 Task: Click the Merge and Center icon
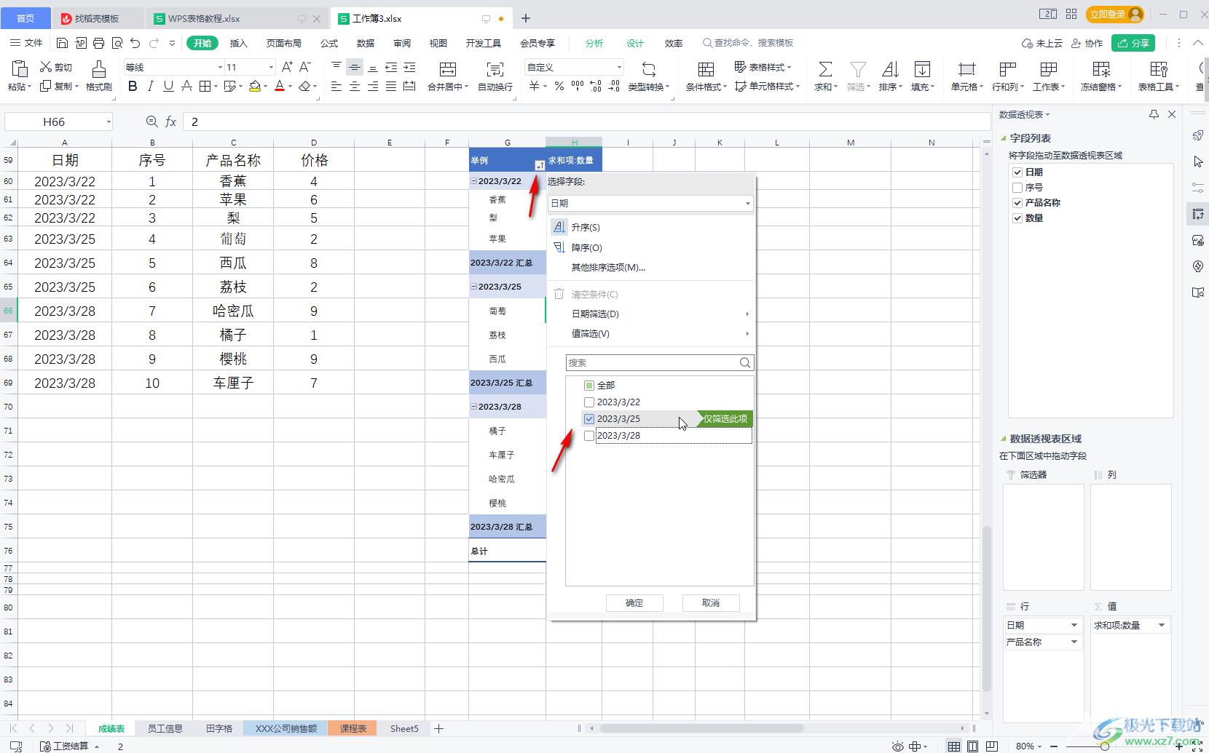coord(448,69)
